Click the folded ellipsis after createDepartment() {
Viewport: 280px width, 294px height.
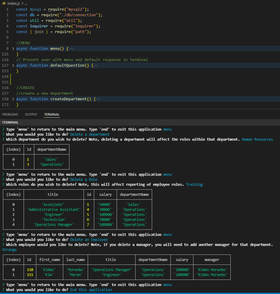click(98, 99)
